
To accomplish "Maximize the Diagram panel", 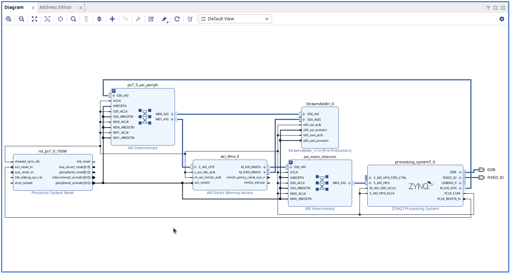I will coord(496,7).
